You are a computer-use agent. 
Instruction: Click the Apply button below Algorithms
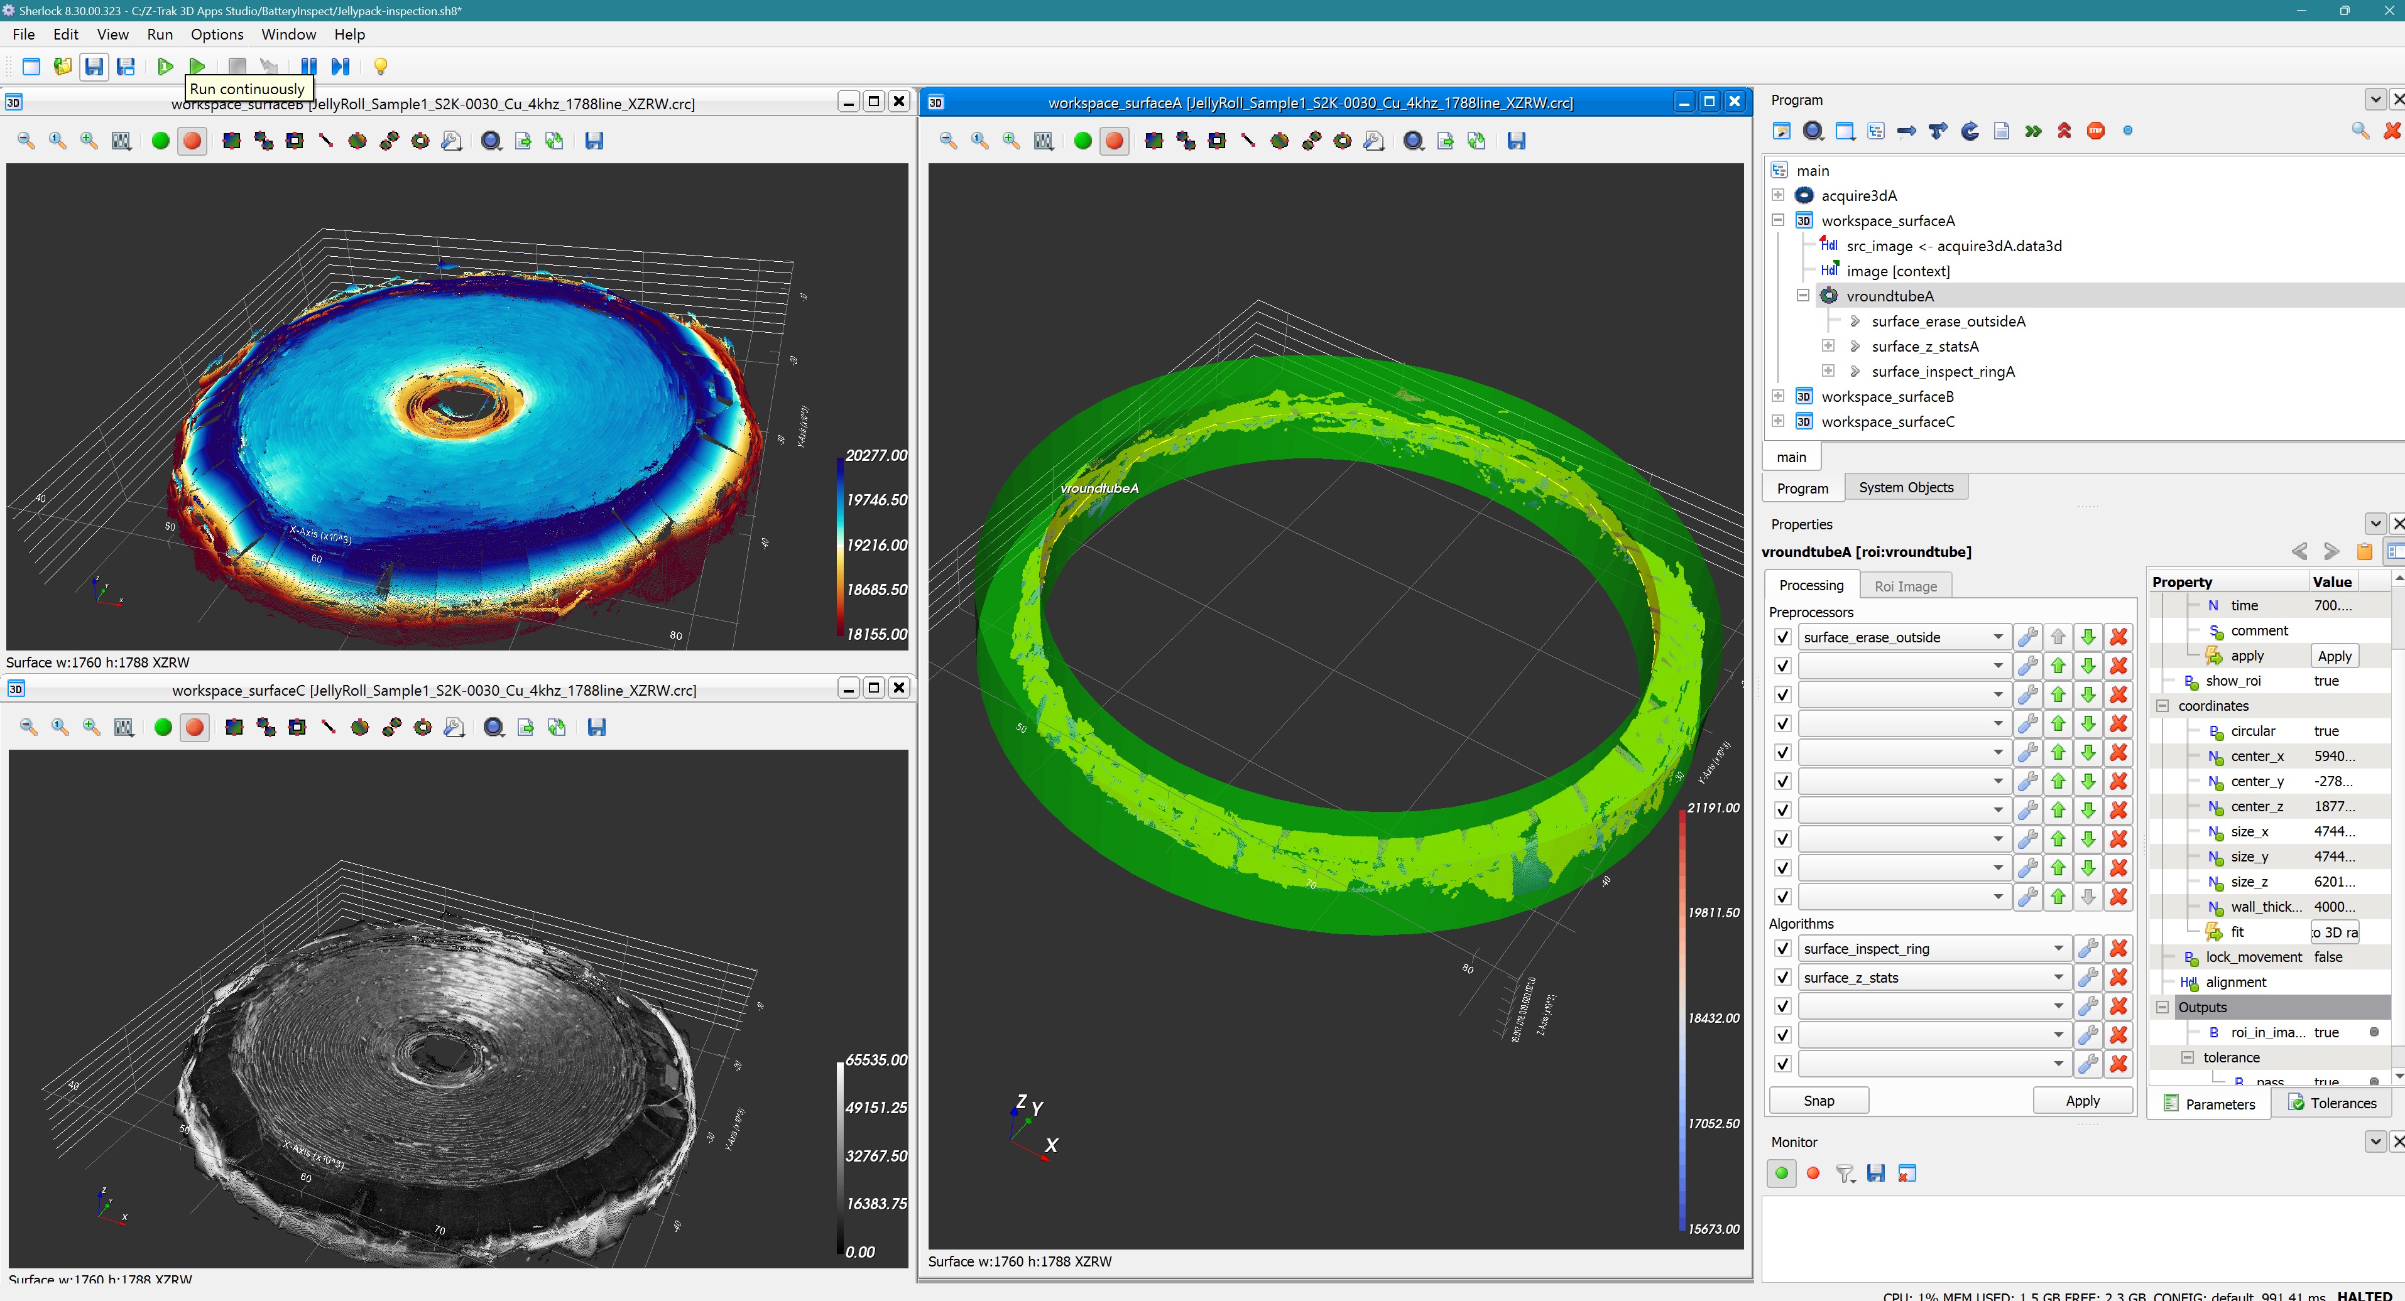click(x=2082, y=1100)
